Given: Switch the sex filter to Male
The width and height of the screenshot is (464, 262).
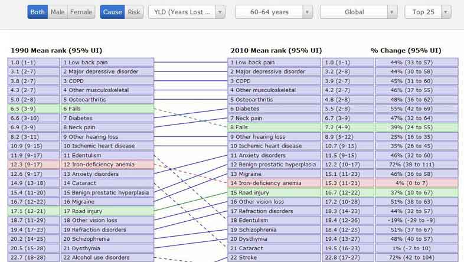Looking at the screenshot, I should coord(57,12).
